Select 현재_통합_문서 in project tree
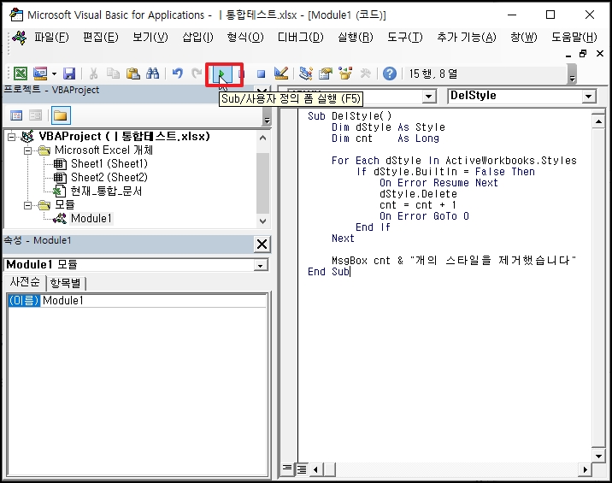 coord(106,191)
